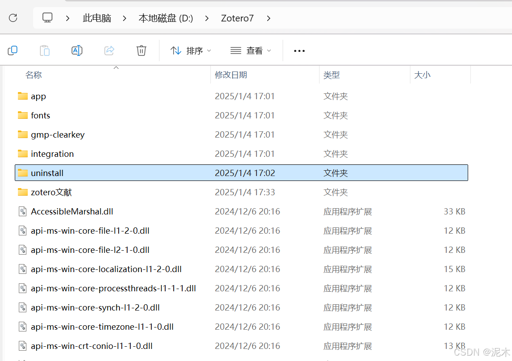Screen dimensions: 512x361
Task: Sort by 类型 column header
Action: pyautogui.click(x=332, y=75)
